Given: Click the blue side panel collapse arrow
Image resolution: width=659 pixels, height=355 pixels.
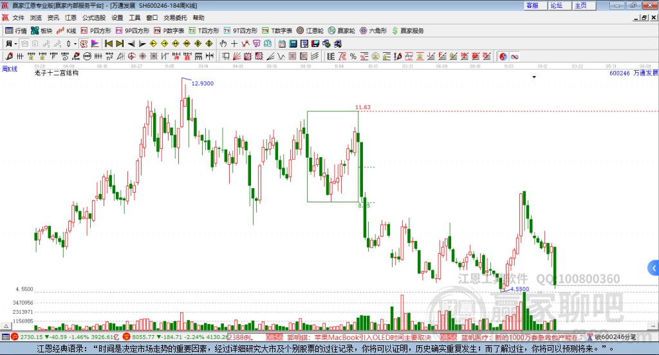Looking at the screenshot, I should pyautogui.click(x=654, y=268).
